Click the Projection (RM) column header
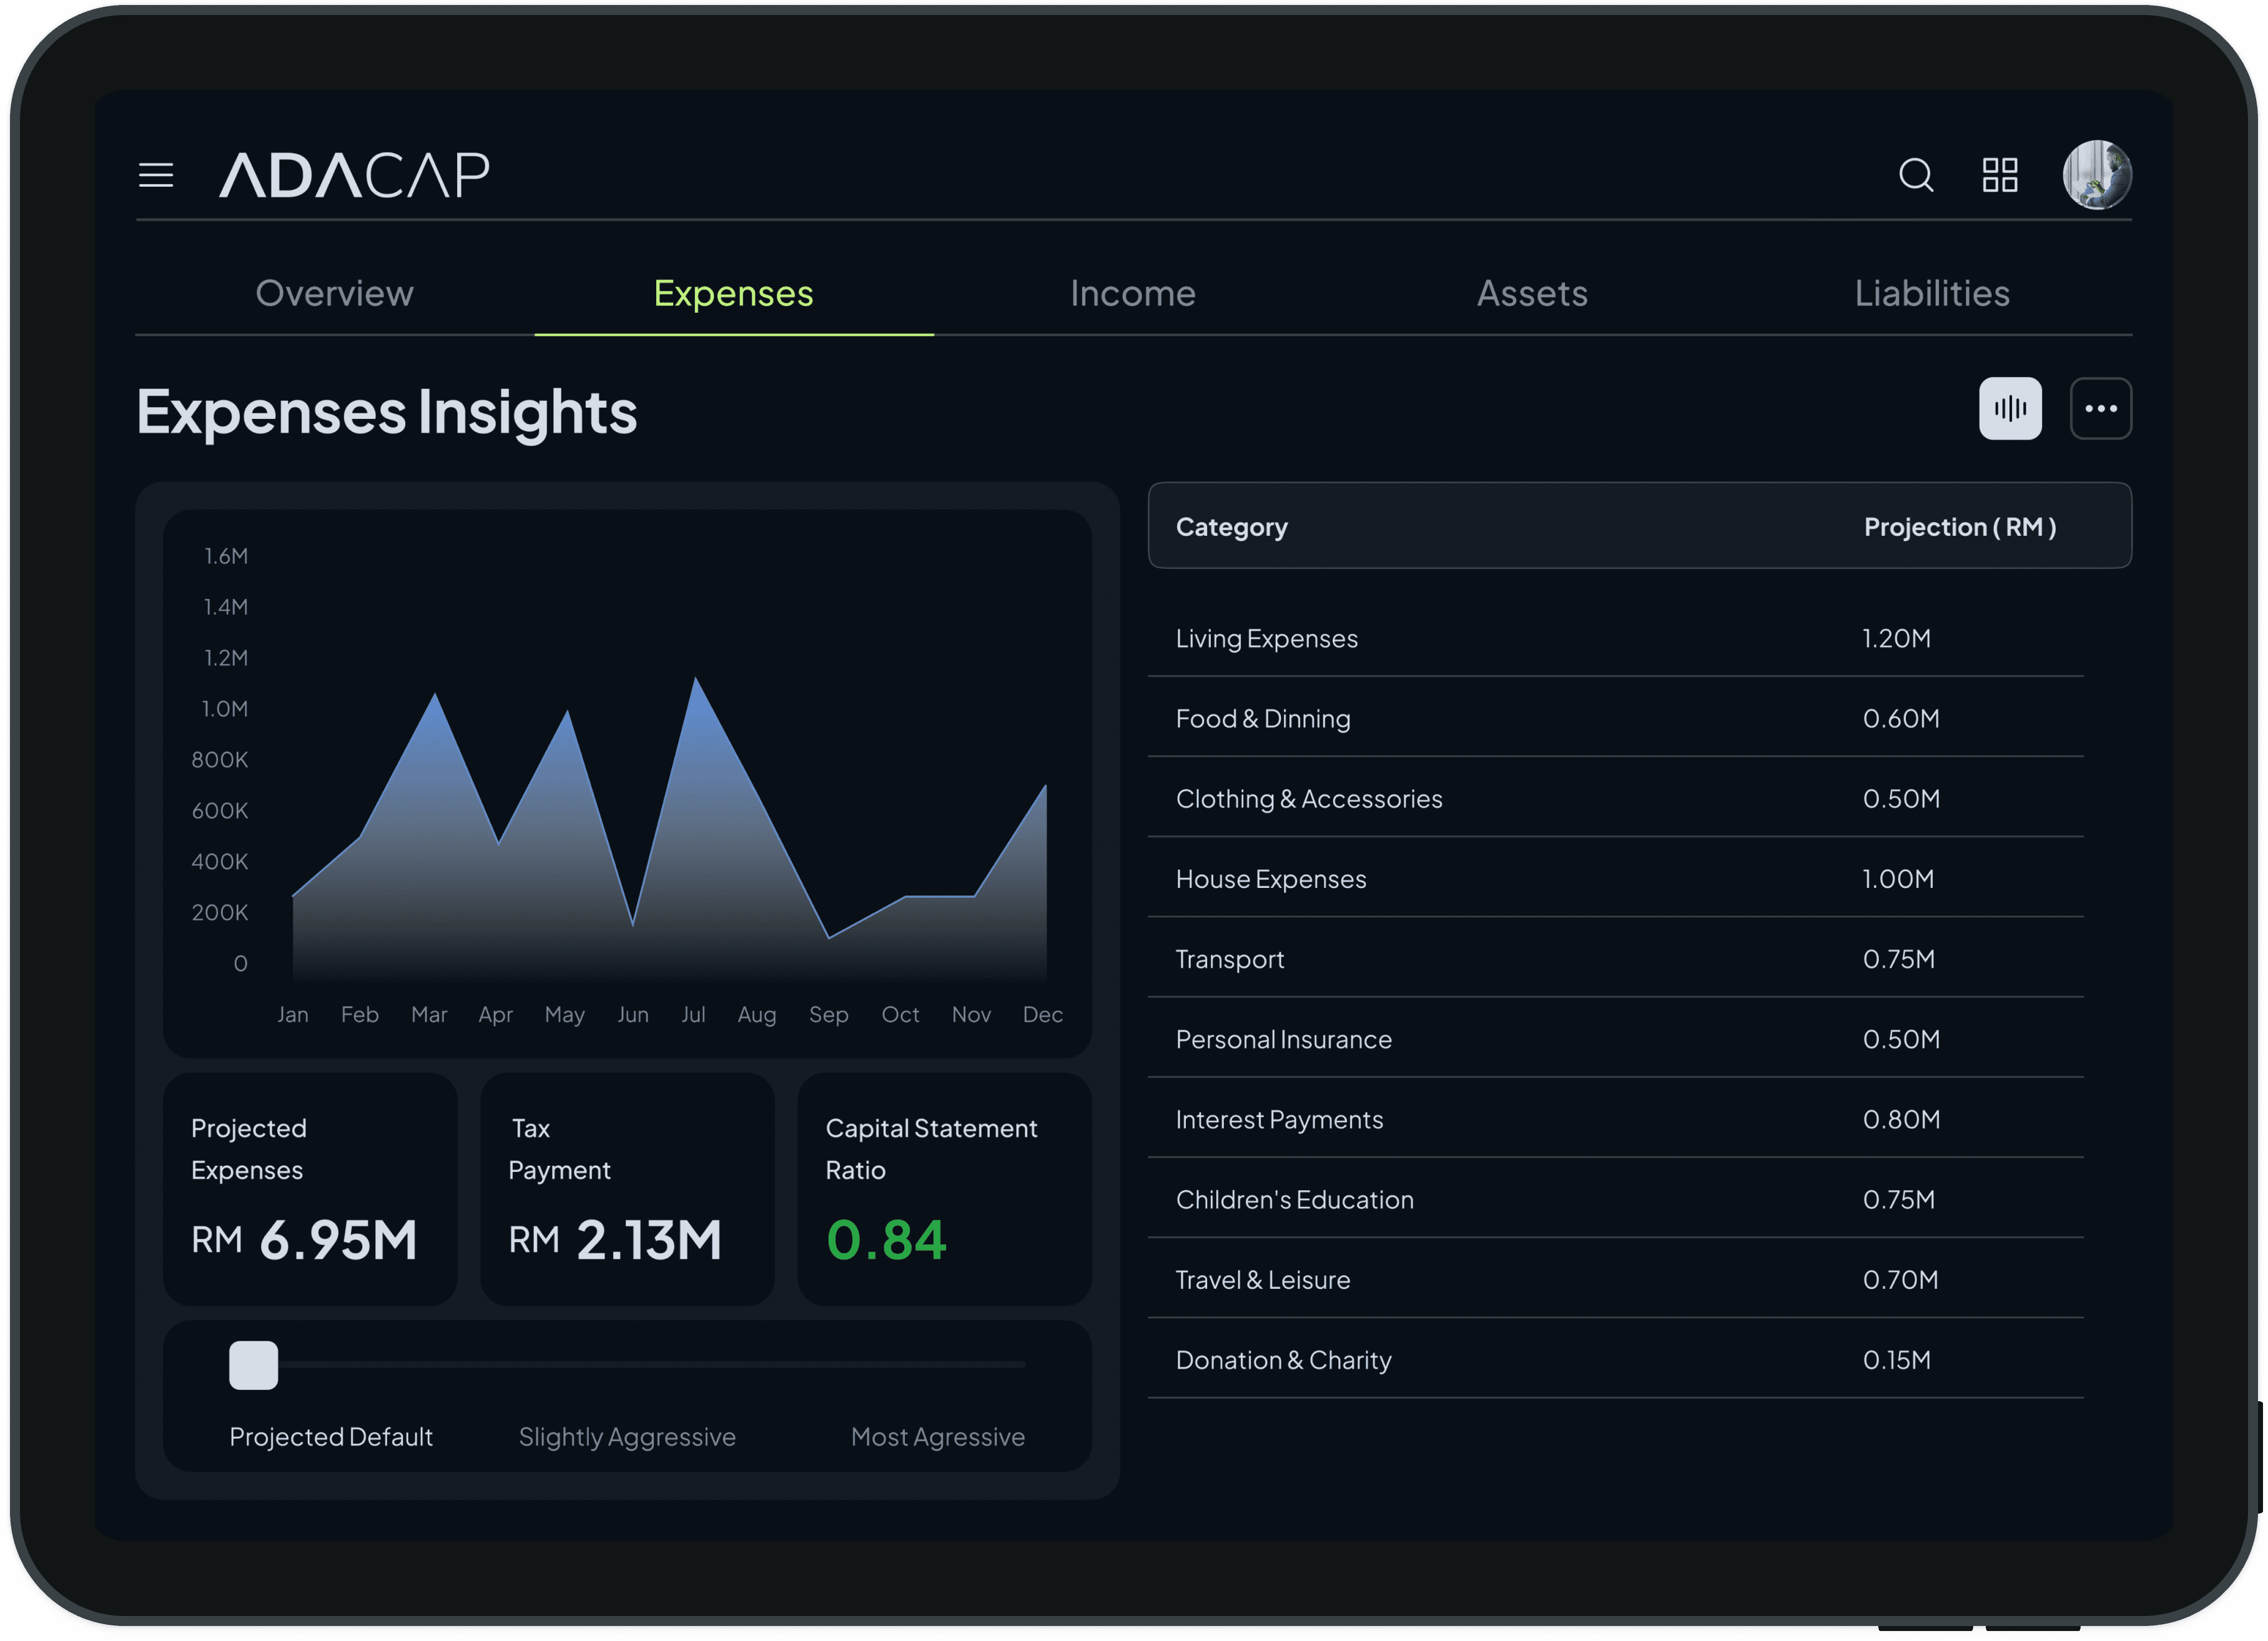2268x1641 pixels. click(x=1959, y=527)
